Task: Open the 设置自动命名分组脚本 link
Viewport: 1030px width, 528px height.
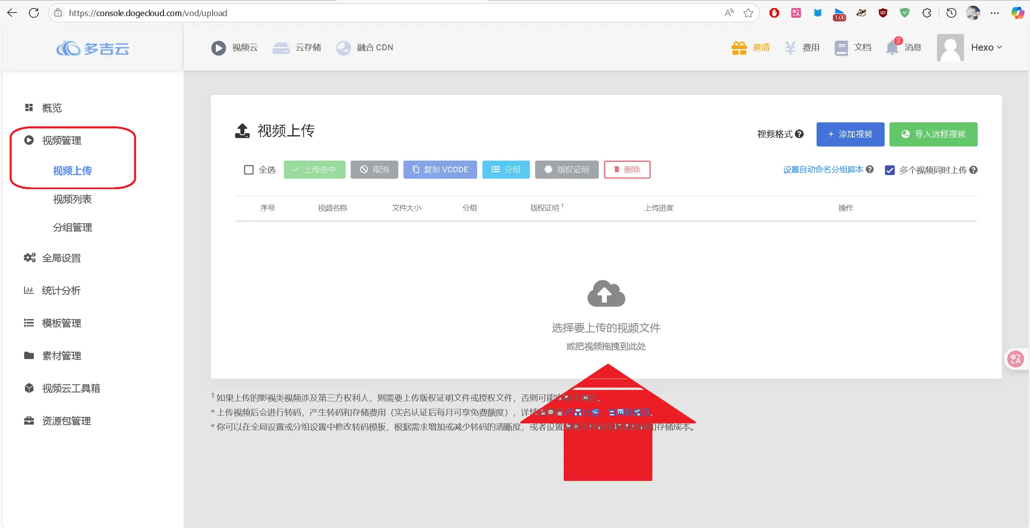Action: tap(823, 170)
